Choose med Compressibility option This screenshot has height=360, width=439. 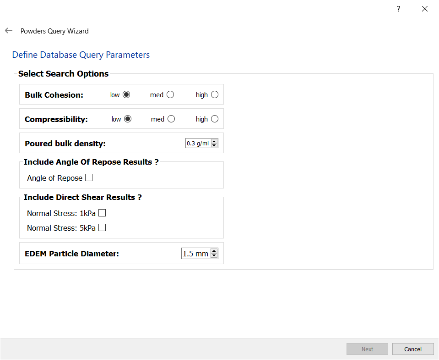[x=171, y=119]
